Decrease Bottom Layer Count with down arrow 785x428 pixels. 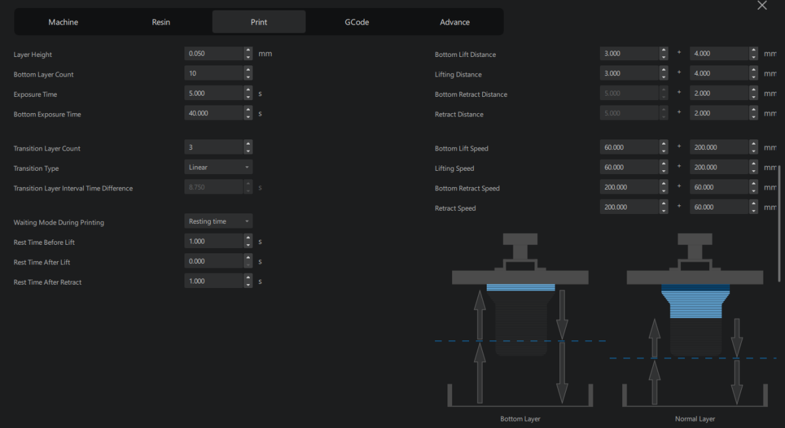tap(248, 77)
